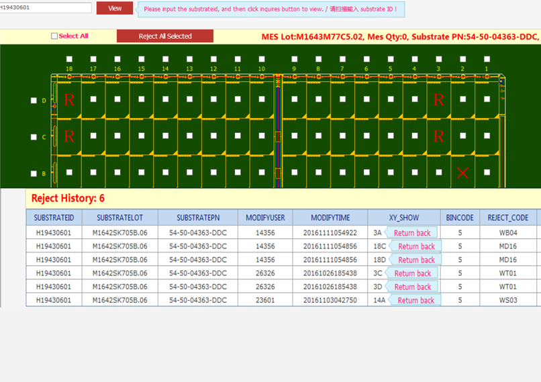Click the red R marker at column 3 row C
The height and width of the screenshot is (382, 541).
click(x=439, y=136)
